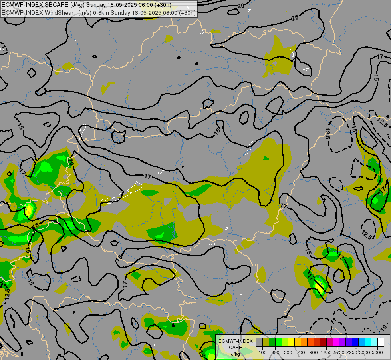
Task: Select the olive swatch right of 100 tick
Action: pos(266,342)
